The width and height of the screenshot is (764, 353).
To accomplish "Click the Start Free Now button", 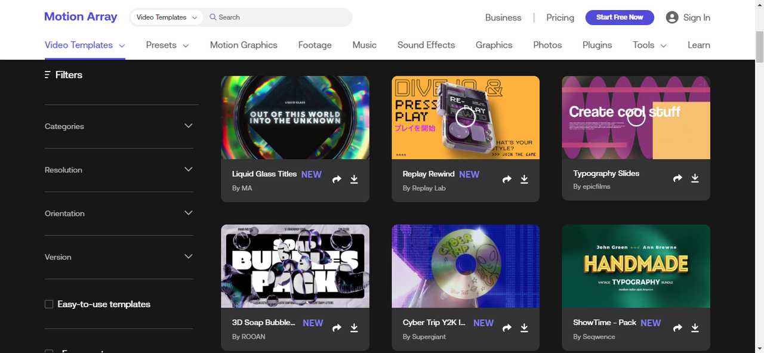I will coord(620,17).
